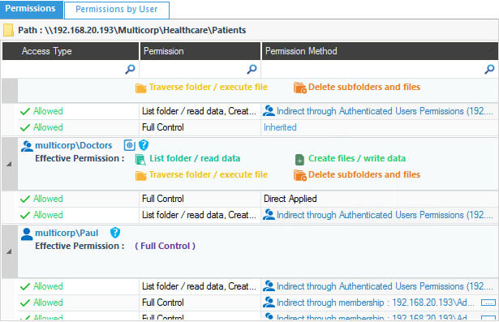The image size is (499, 322).
Task: Open Doctors' Indirect through Authenticated Users link
Action: [385, 215]
